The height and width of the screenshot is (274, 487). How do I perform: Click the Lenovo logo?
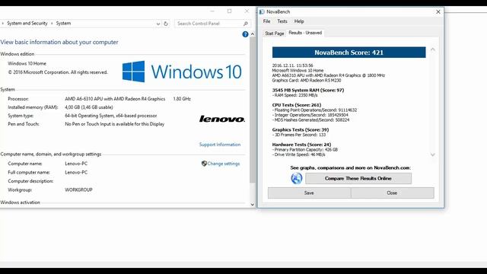pos(221,119)
